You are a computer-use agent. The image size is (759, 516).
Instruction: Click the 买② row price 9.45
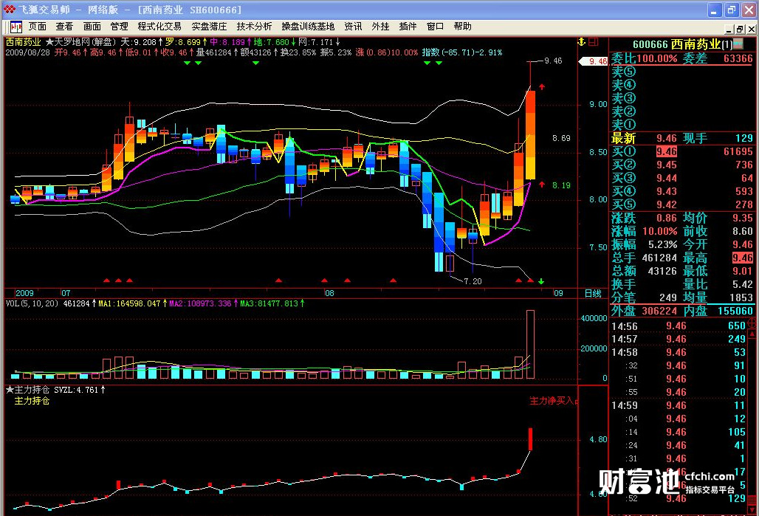coord(666,165)
